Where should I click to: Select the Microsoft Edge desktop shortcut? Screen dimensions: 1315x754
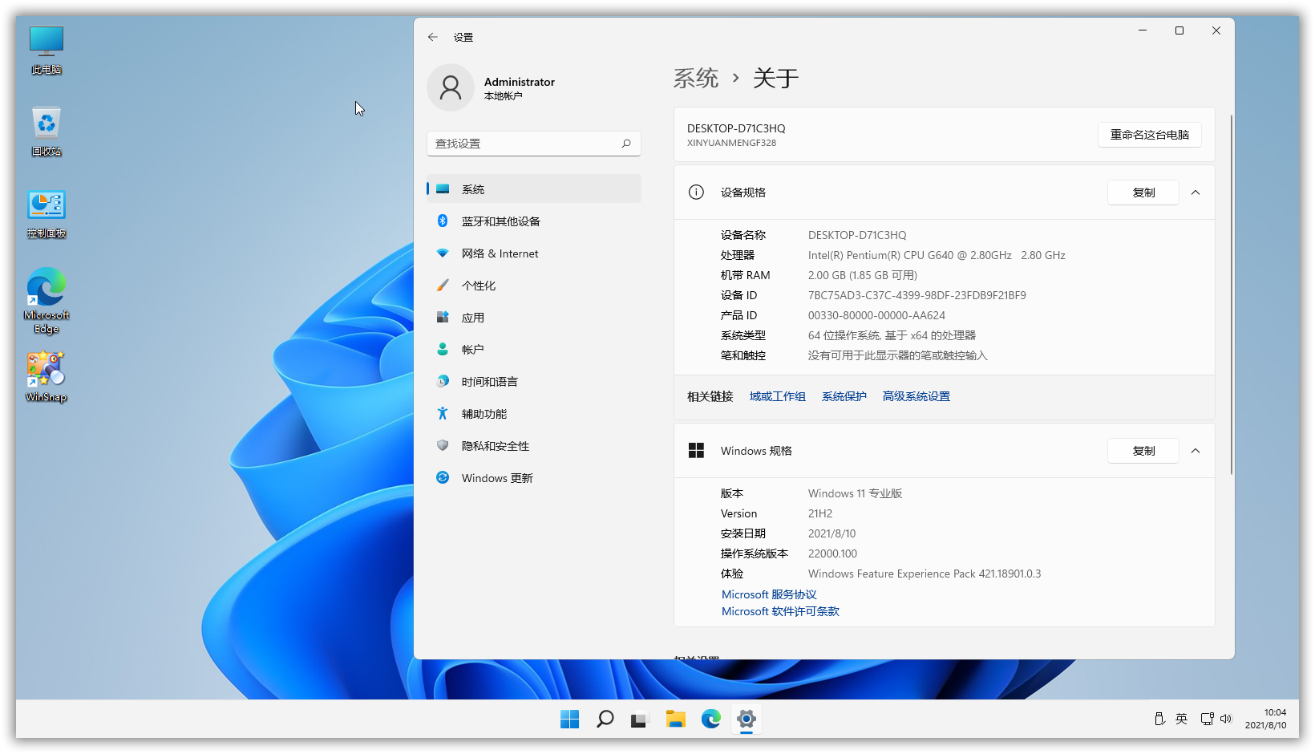pos(47,301)
